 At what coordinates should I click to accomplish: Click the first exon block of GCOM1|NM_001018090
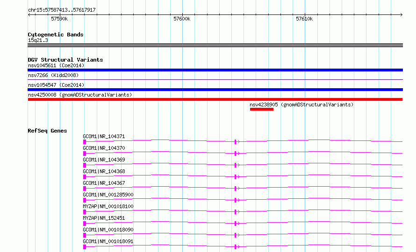click(85, 235)
